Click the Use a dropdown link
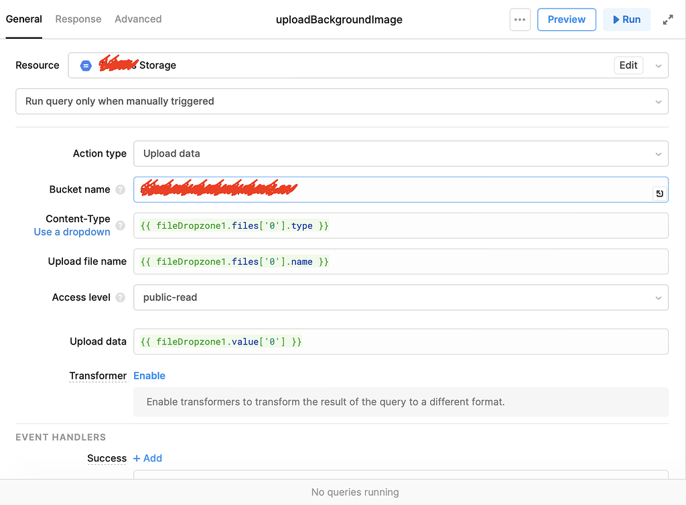Screen dimensions: 686x505 click(72, 232)
